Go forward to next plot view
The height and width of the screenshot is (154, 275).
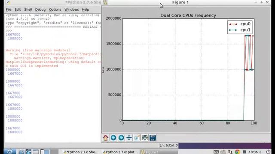(x=121, y=138)
